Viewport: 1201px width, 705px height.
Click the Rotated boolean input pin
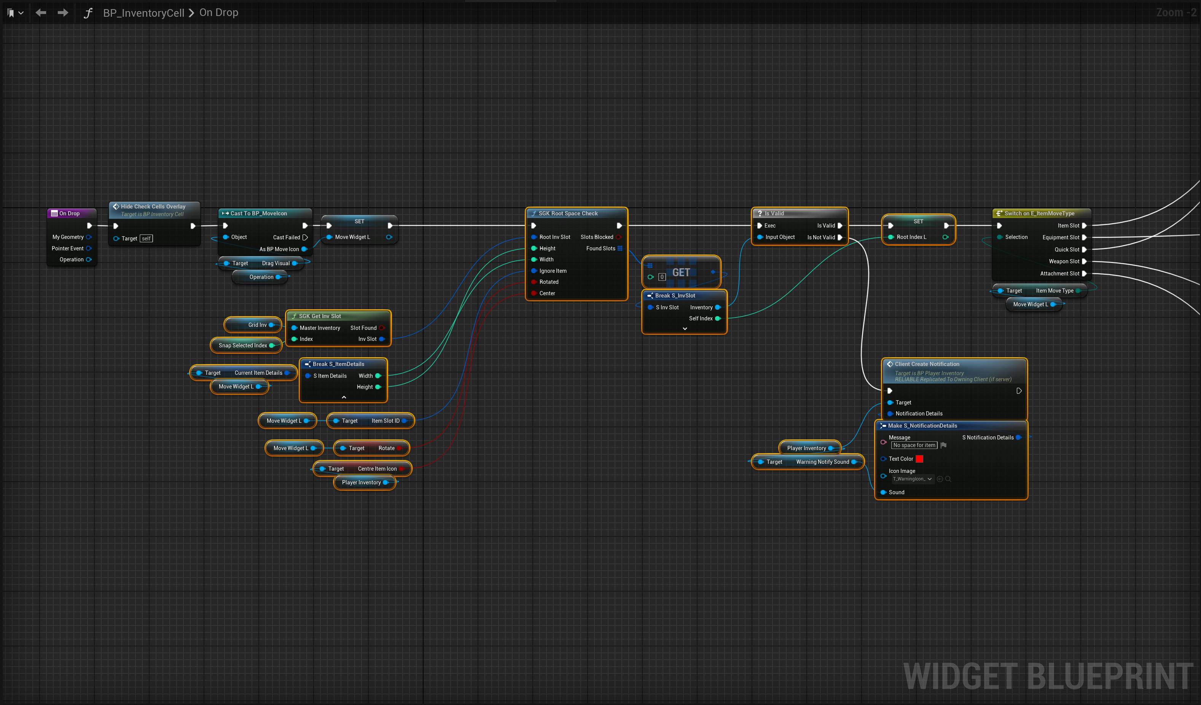[534, 282]
